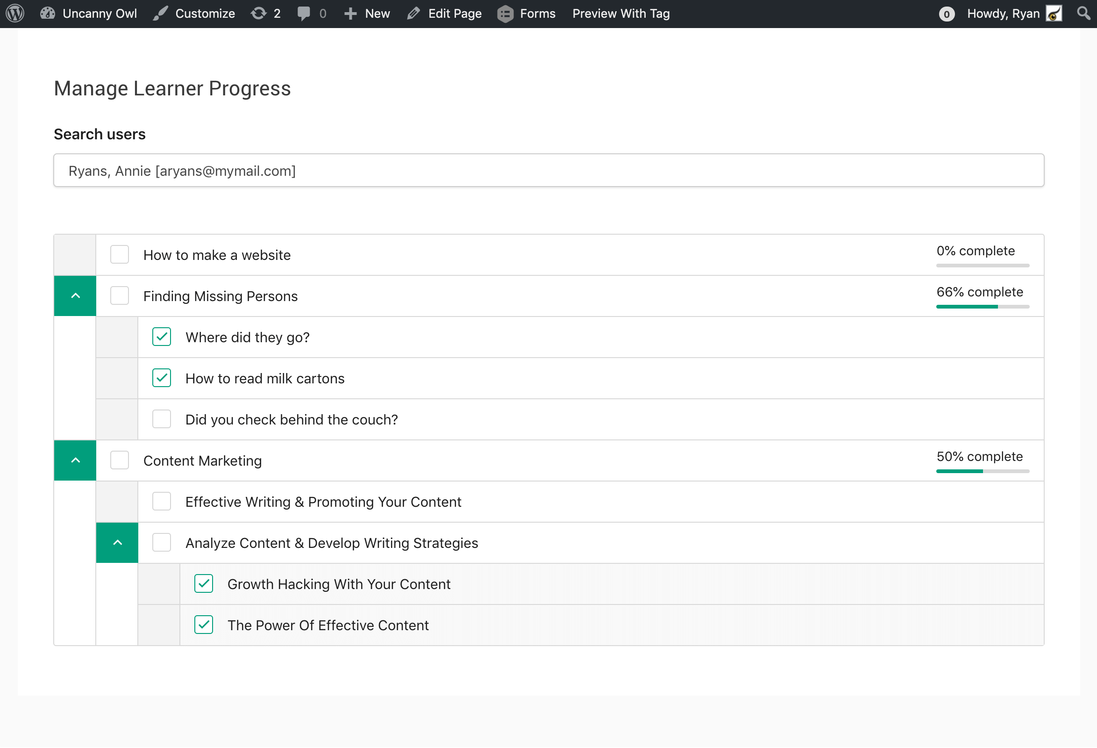Collapse Analyze Content & Develop Writing Strategies
Viewport: 1097px width, 748px height.
click(x=117, y=543)
